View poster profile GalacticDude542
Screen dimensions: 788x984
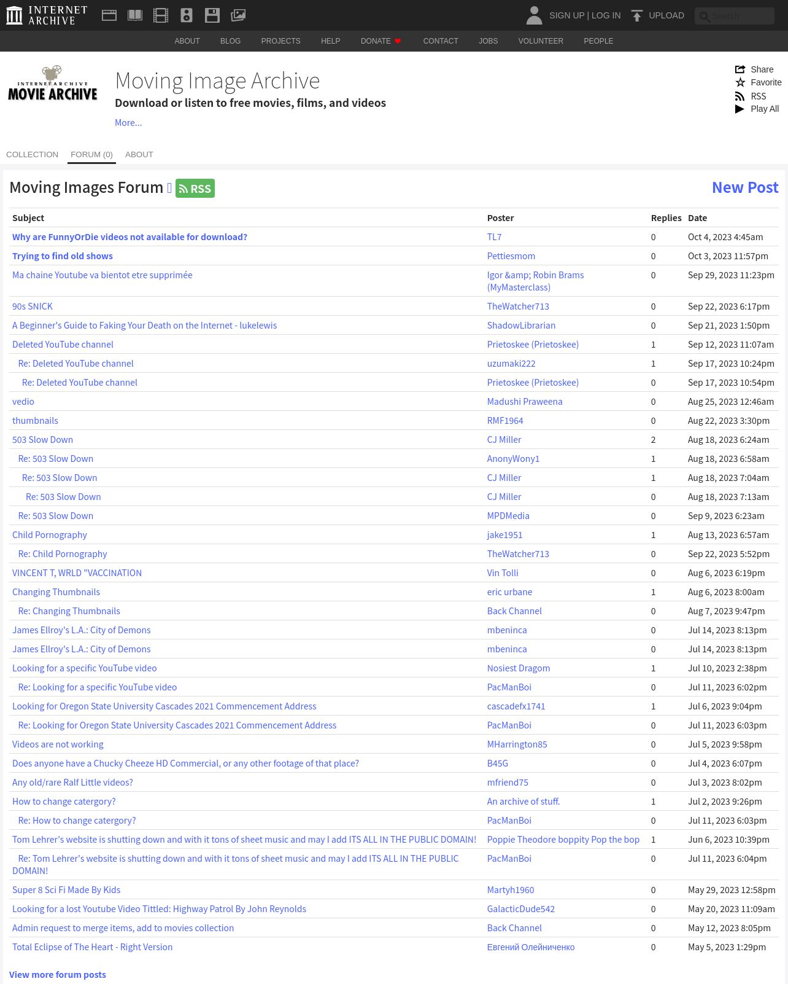521,909
